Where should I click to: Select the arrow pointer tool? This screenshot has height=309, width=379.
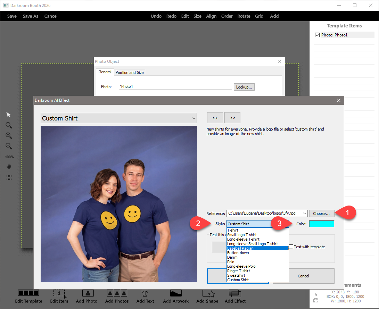(x=9, y=115)
